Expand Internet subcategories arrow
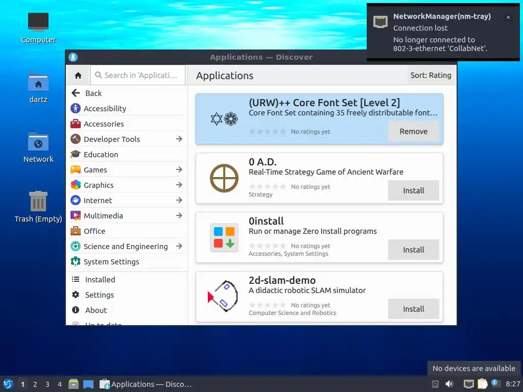The height and width of the screenshot is (392, 523). (x=179, y=200)
